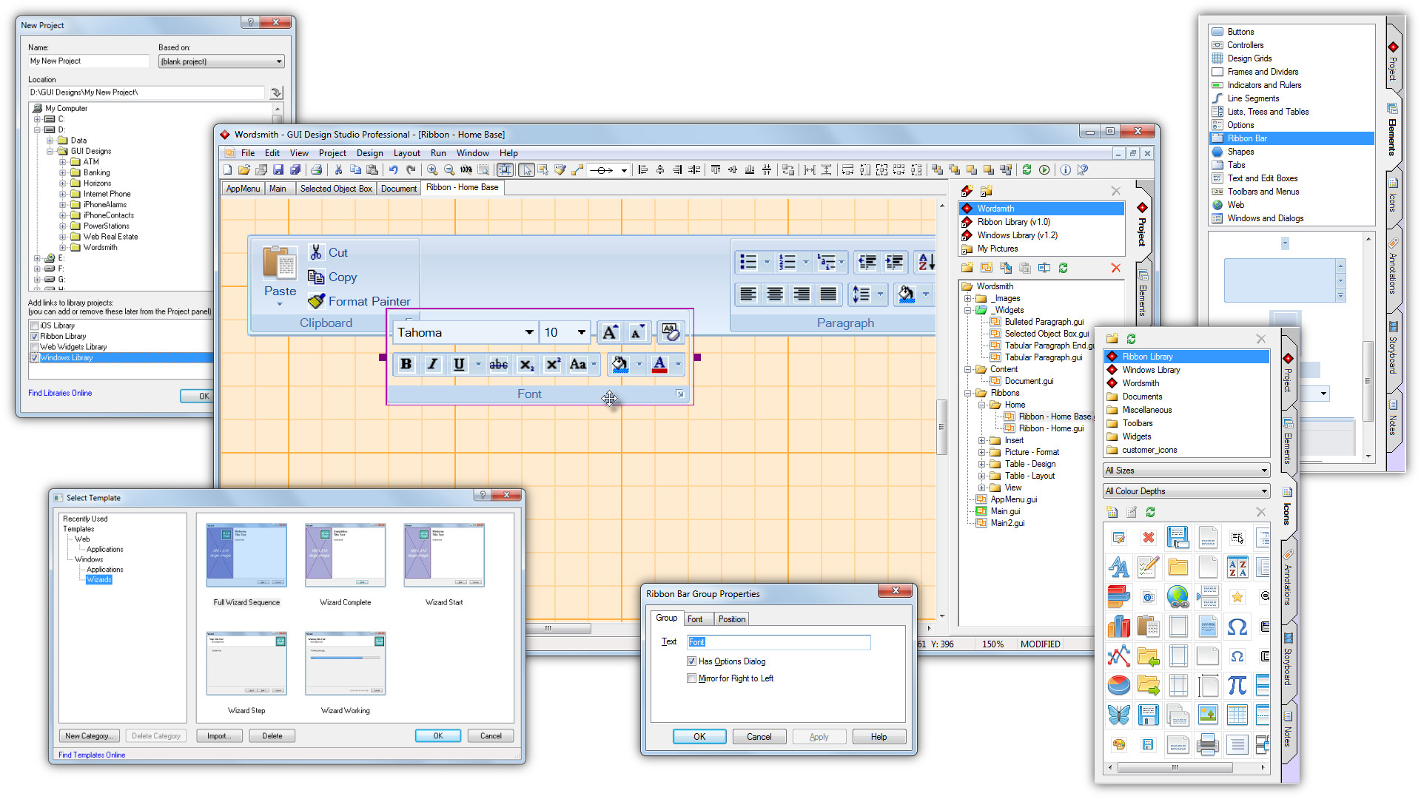Screen dimensions: 1421x799
Task: Expand the Insert folder in project tree
Action: point(981,441)
